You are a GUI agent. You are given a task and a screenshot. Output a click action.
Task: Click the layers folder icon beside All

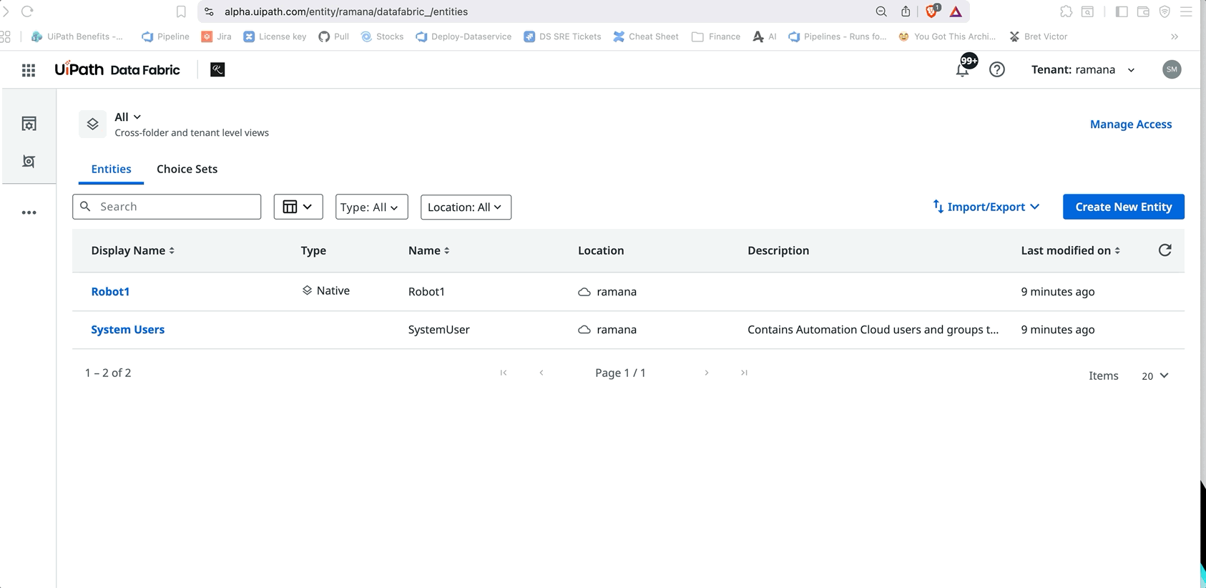click(x=92, y=124)
